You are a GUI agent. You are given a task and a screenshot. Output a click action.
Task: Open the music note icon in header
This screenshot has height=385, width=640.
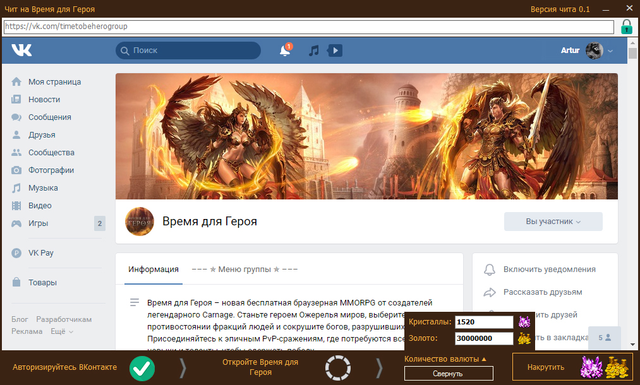coord(313,50)
